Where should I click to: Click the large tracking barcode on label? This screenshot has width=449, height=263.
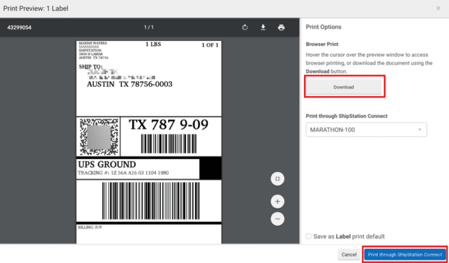[x=148, y=202]
